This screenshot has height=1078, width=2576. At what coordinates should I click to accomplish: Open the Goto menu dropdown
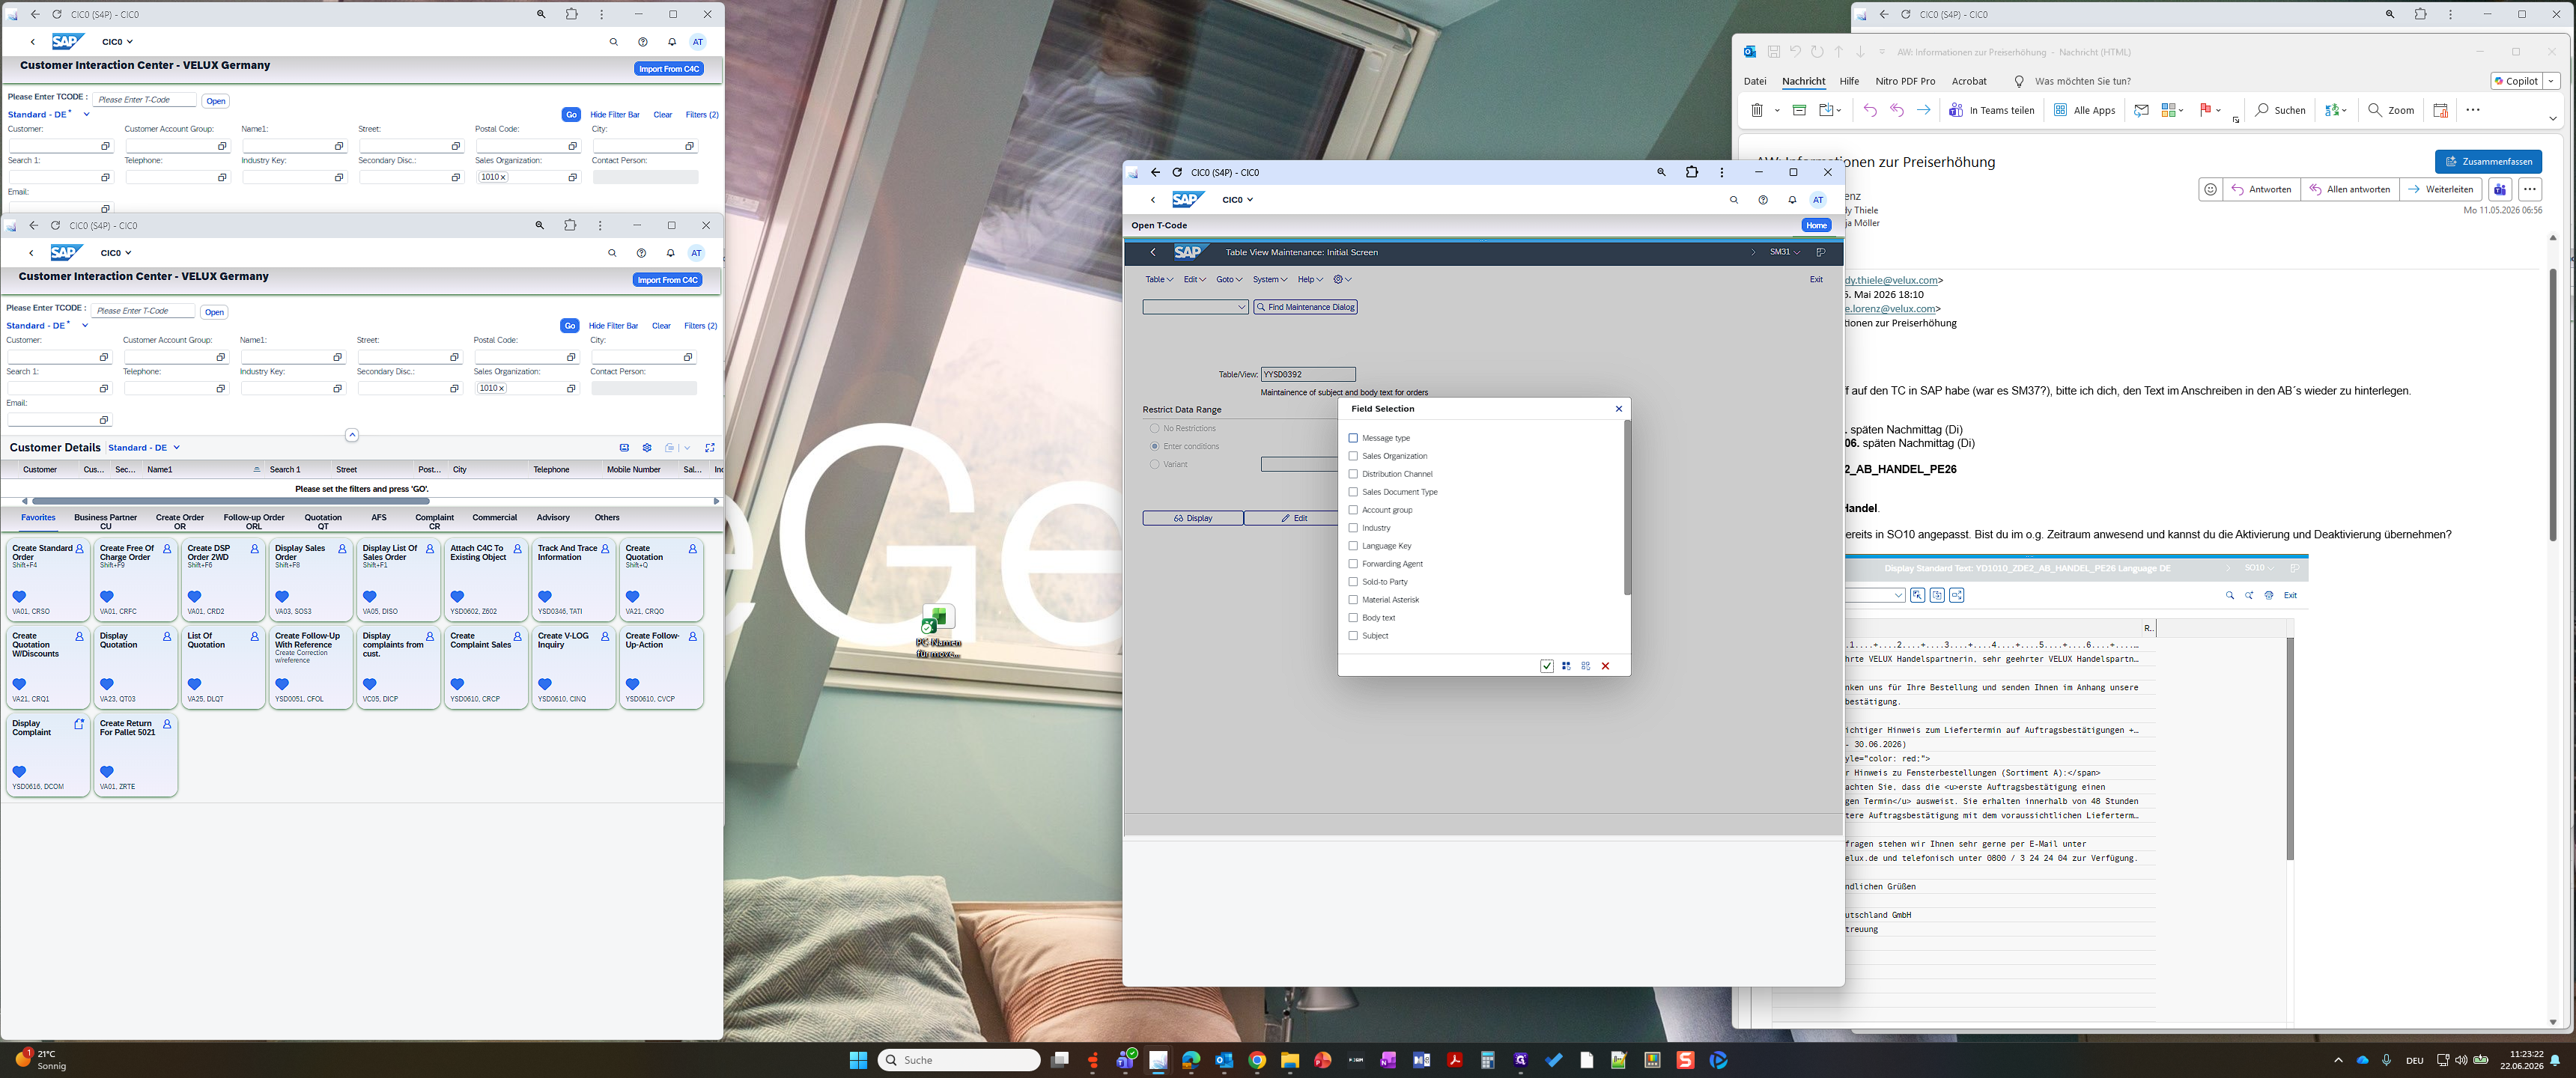pyautogui.click(x=1229, y=280)
